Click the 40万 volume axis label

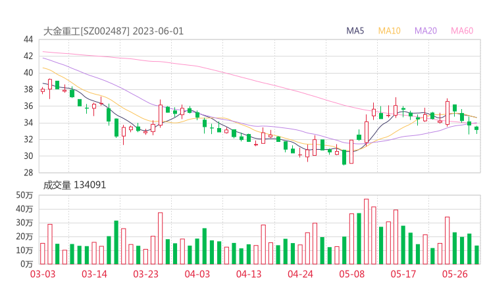click(24, 209)
